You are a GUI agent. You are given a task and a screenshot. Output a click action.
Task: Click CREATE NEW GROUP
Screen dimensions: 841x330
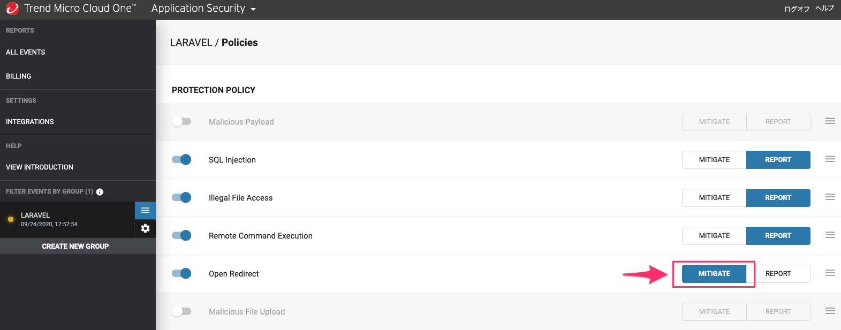tap(75, 246)
